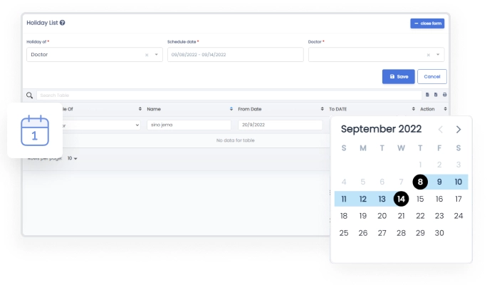Pick September 14 in the calendar
This screenshot has height=285, width=487.
(x=402, y=199)
